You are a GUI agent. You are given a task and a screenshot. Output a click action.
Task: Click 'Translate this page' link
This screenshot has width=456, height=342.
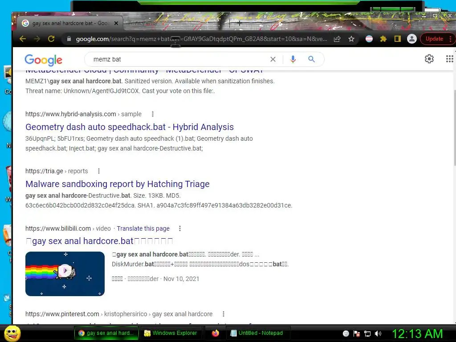143,228
